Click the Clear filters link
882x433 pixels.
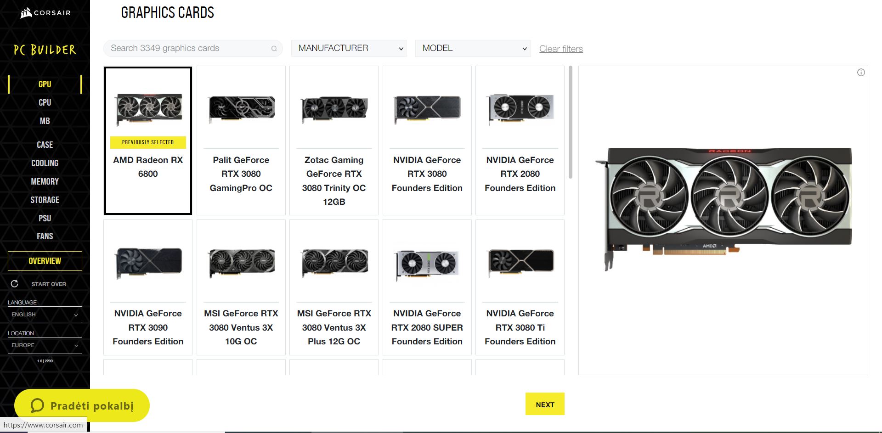[561, 49]
